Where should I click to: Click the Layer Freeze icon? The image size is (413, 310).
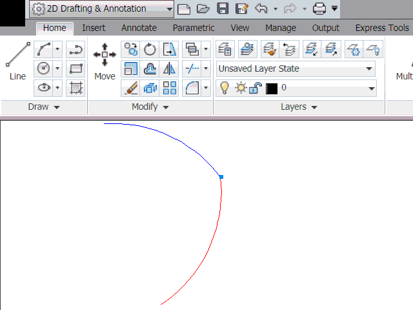coord(354,49)
